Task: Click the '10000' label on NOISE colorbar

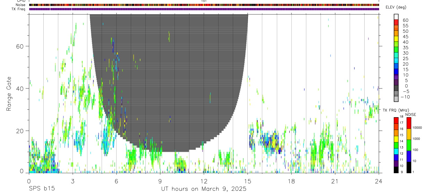Action: click(418, 128)
